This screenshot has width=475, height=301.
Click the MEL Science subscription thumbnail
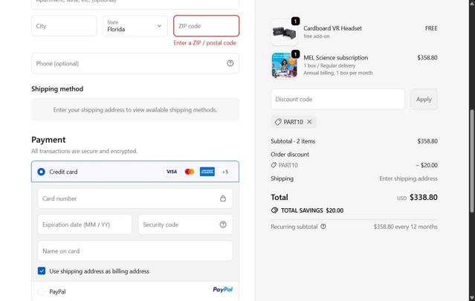point(284,65)
